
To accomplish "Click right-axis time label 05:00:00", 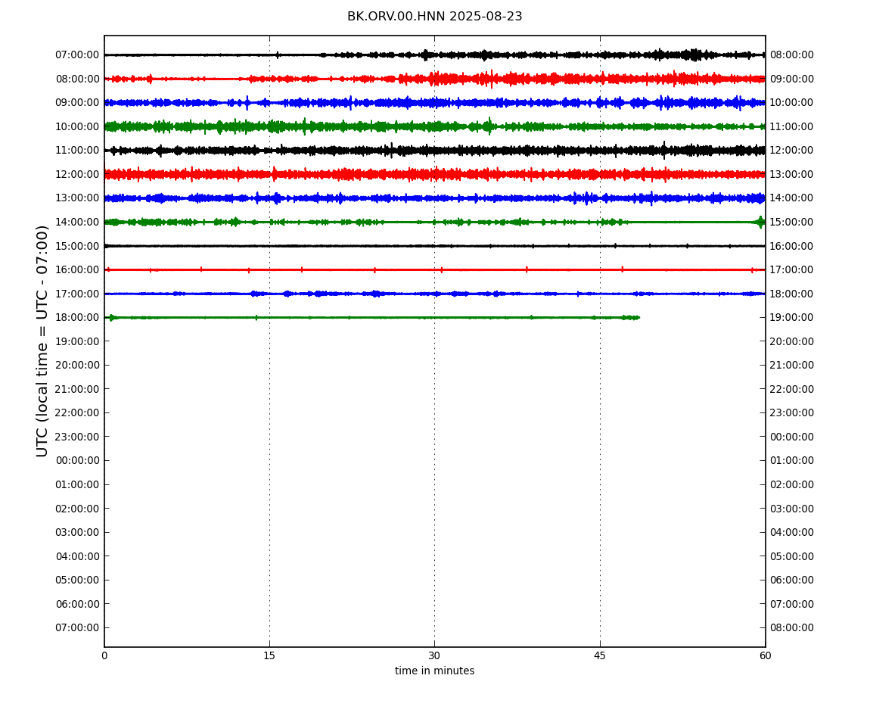I will [792, 556].
